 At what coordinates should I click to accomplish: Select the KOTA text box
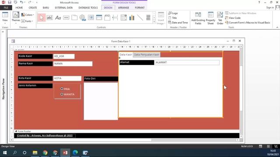pos(67,78)
